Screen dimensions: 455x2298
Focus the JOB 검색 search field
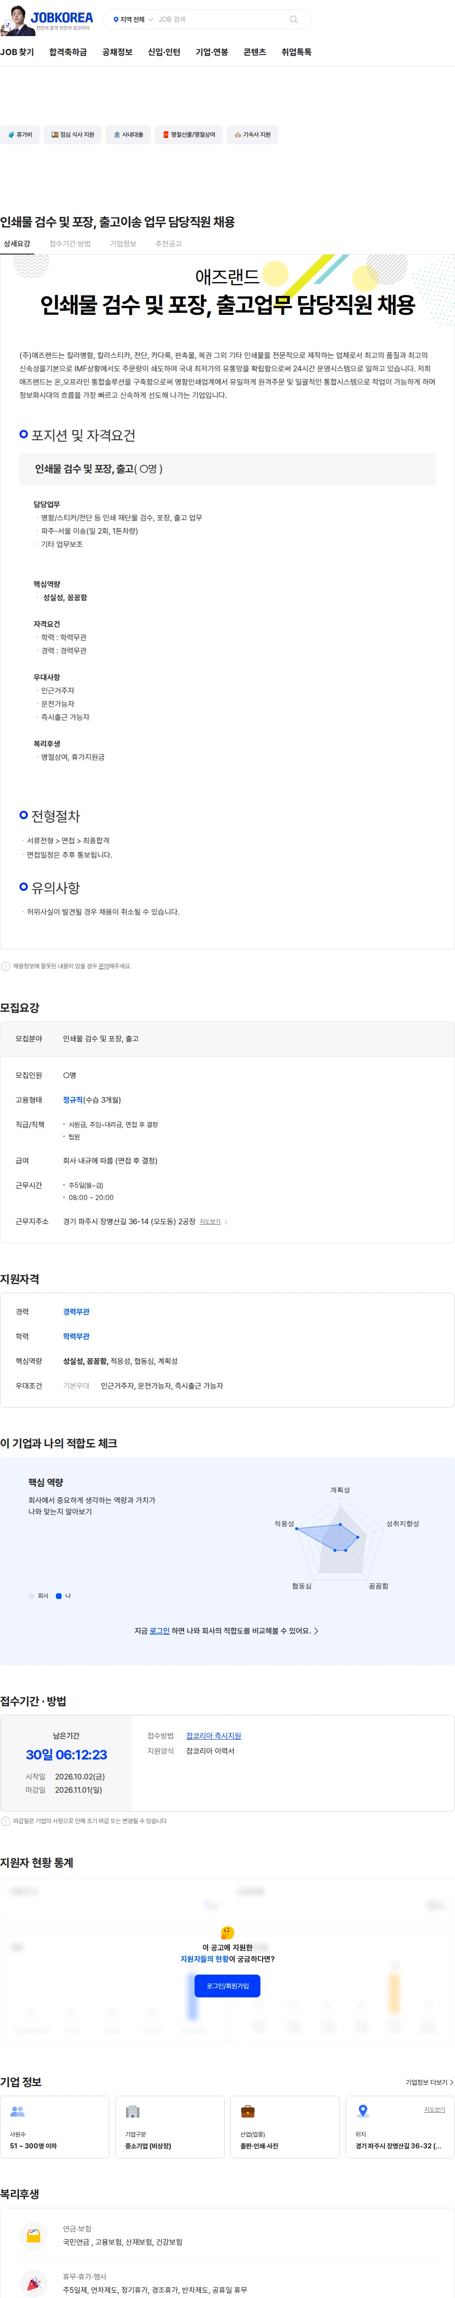[221, 19]
